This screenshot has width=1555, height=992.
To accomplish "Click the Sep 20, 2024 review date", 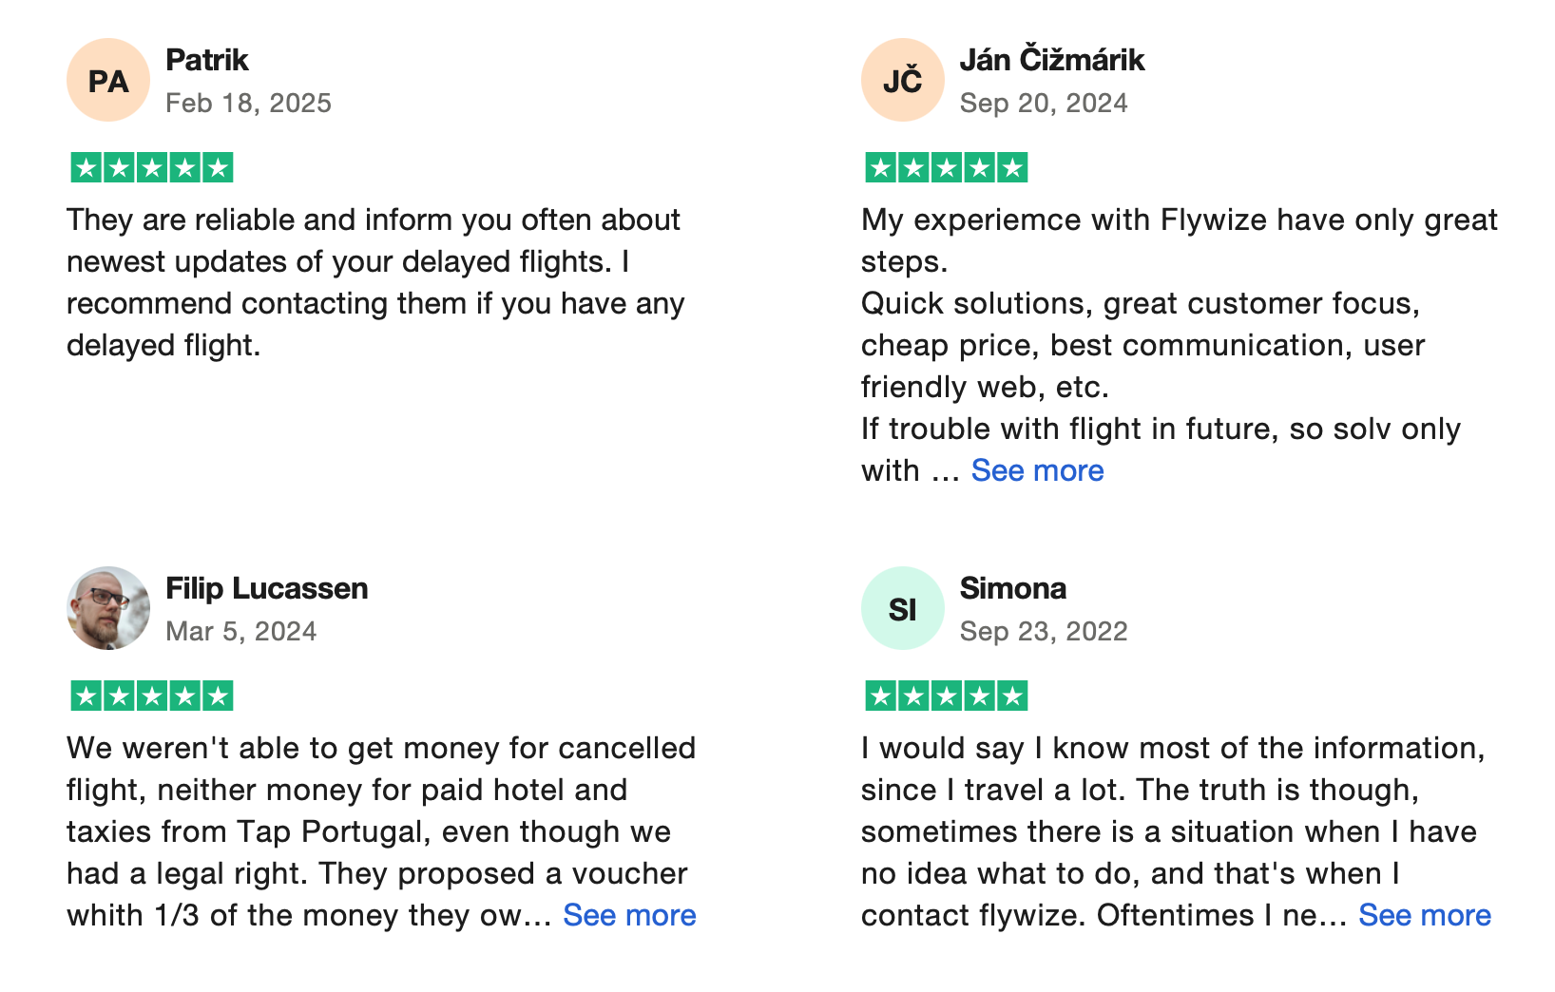I will tap(1044, 103).
